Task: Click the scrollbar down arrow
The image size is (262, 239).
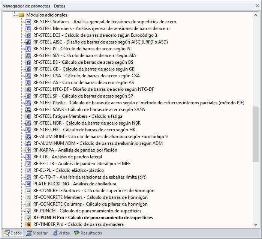Action: (256, 225)
